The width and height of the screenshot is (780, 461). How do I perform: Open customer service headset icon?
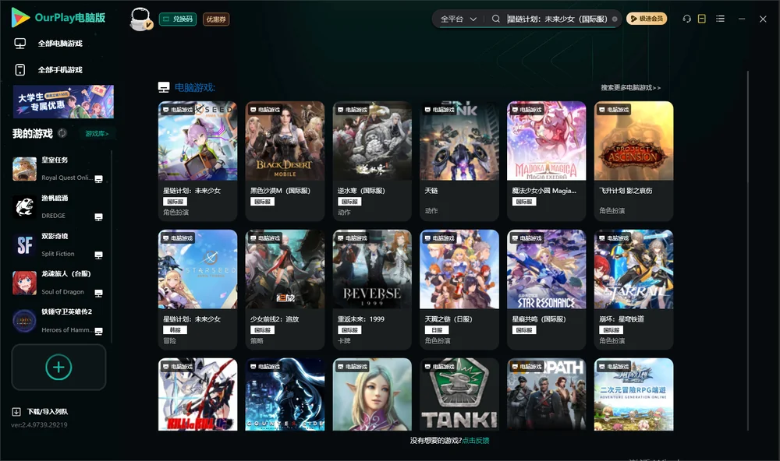[x=686, y=19]
